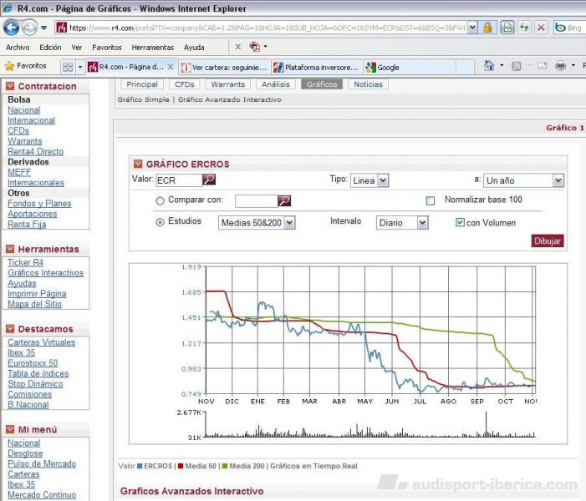The width and height of the screenshot is (586, 501).
Task: Open Gráfico Avanzado Interactivo link
Action: coord(229,99)
